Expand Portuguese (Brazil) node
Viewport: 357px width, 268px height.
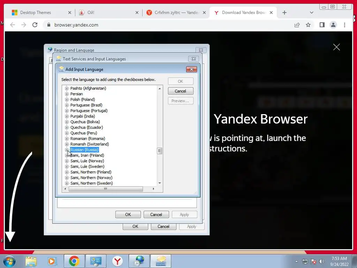pos(67,105)
